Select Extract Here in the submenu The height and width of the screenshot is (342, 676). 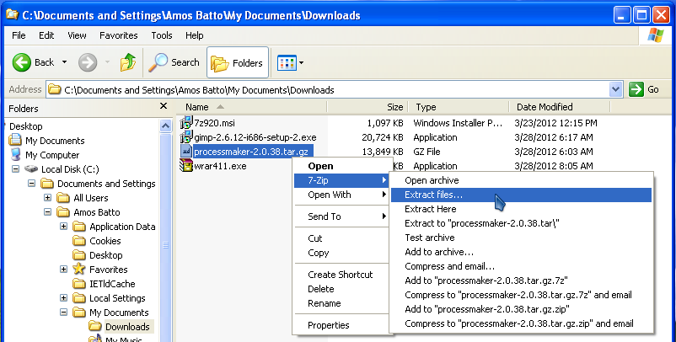(x=431, y=209)
